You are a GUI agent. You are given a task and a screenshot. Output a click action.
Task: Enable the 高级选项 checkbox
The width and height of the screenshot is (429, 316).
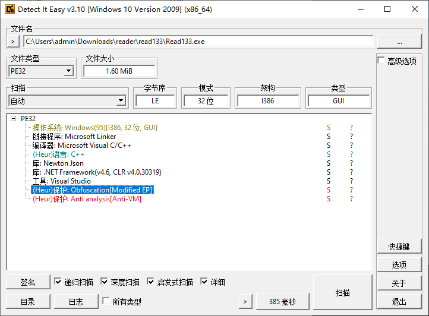tap(381, 61)
